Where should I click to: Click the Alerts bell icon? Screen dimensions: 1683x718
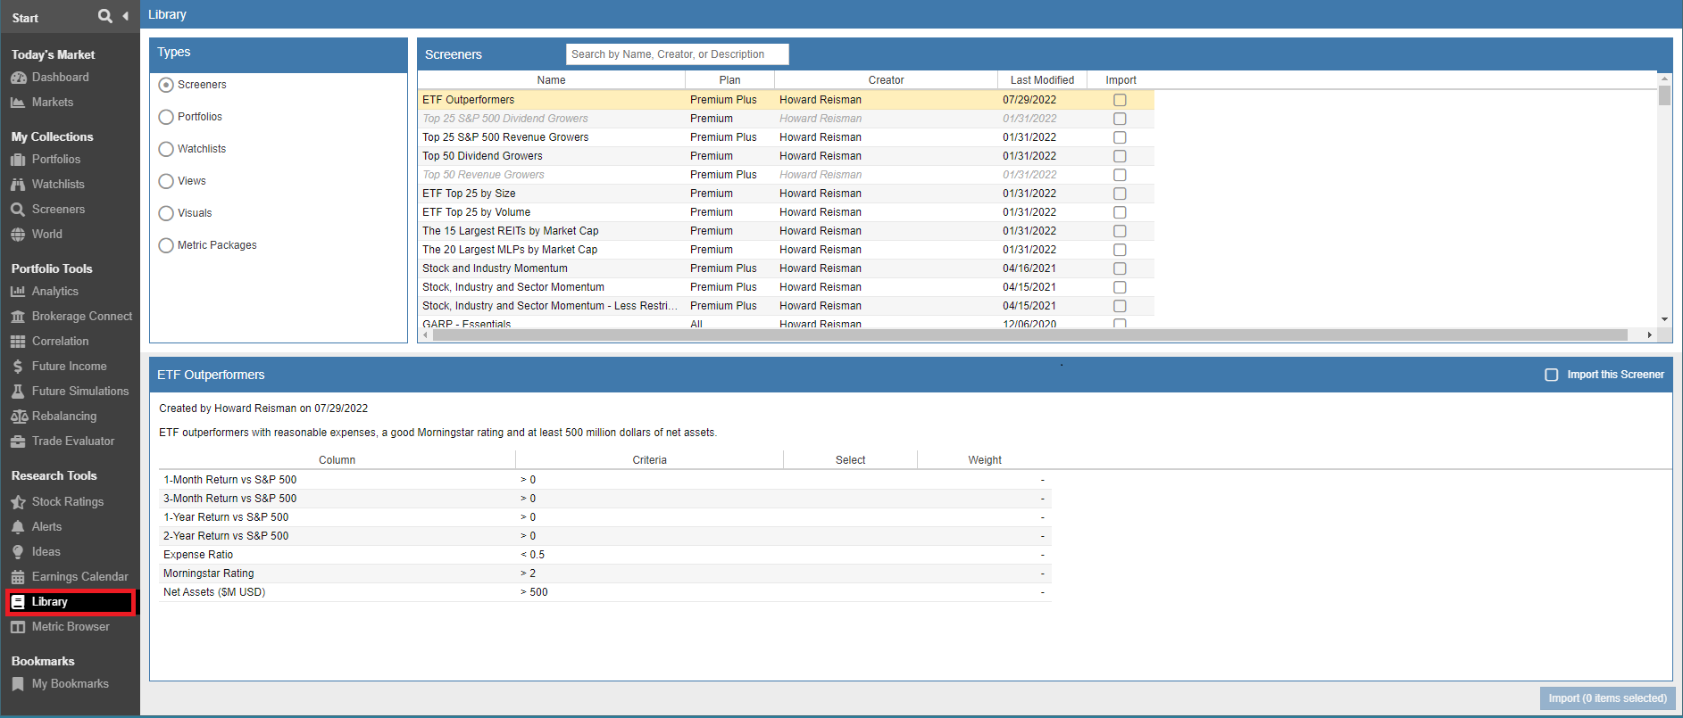tap(18, 527)
